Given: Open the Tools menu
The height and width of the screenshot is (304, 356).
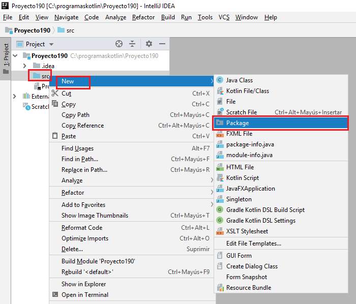Looking at the screenshot, I should 205,17.
